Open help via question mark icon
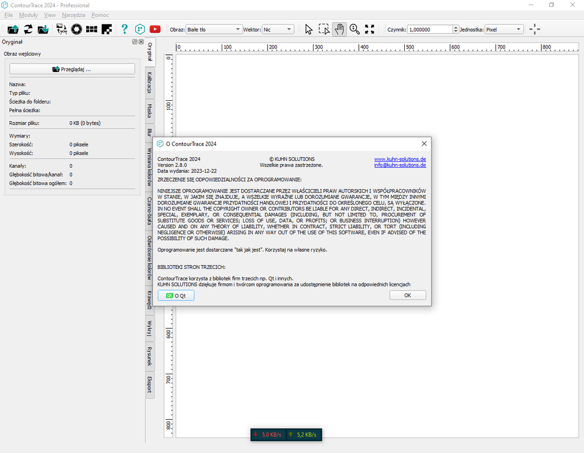Viewport: 584px width, 453px height. 125,29
